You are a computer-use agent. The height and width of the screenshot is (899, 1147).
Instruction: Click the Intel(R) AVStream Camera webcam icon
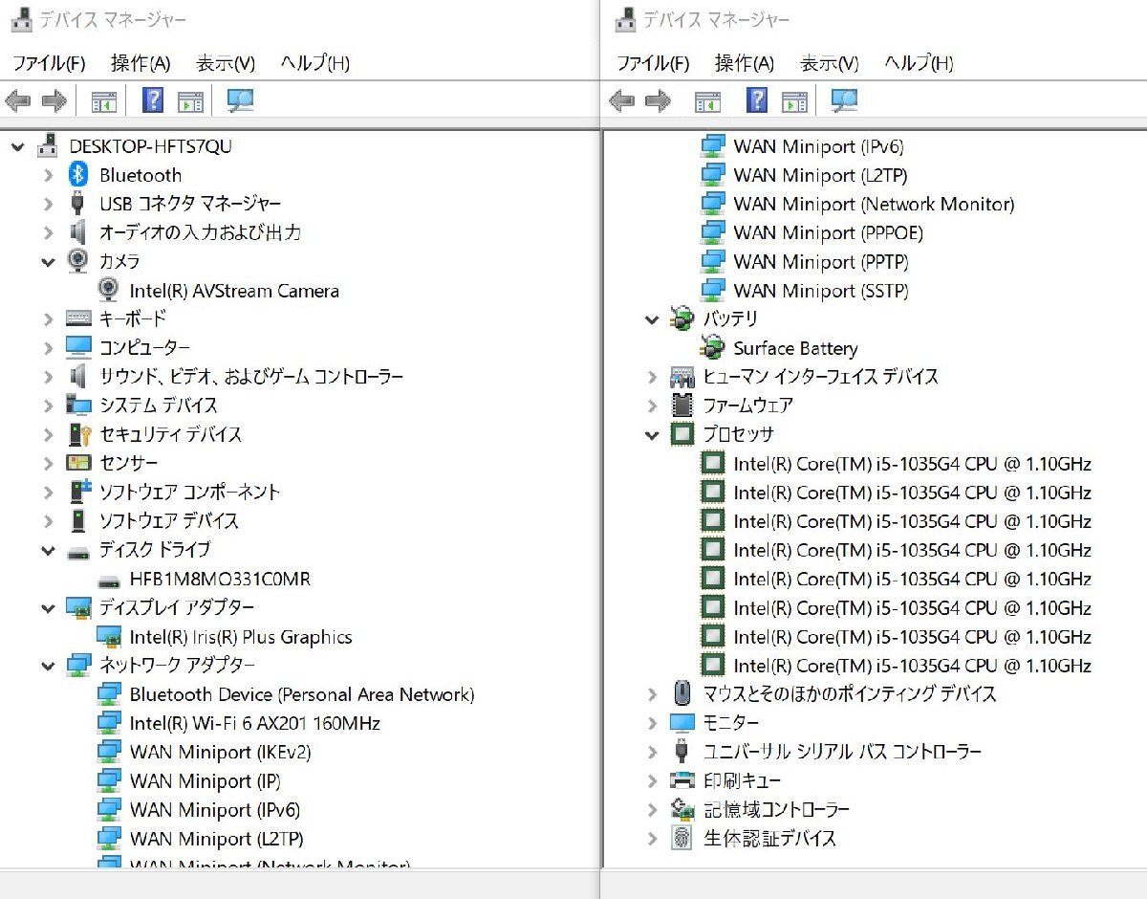click(x=109, y=290)
